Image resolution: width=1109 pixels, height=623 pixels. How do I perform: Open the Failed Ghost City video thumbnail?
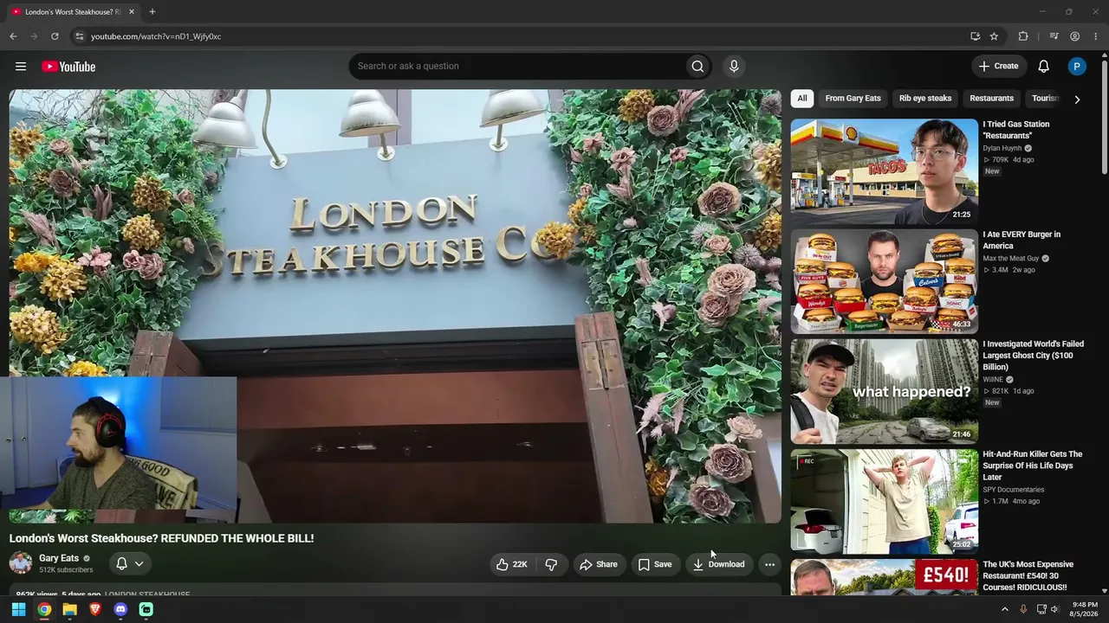[x=884, y=391]
